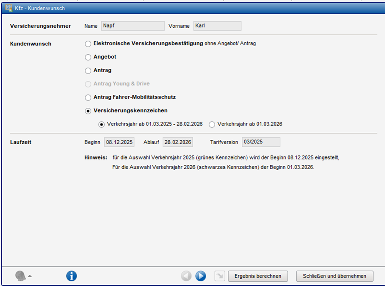Screen dimensions: 385x286
Task: Click Schließen und übernehmen button
Action: click(x=335, y=276)
